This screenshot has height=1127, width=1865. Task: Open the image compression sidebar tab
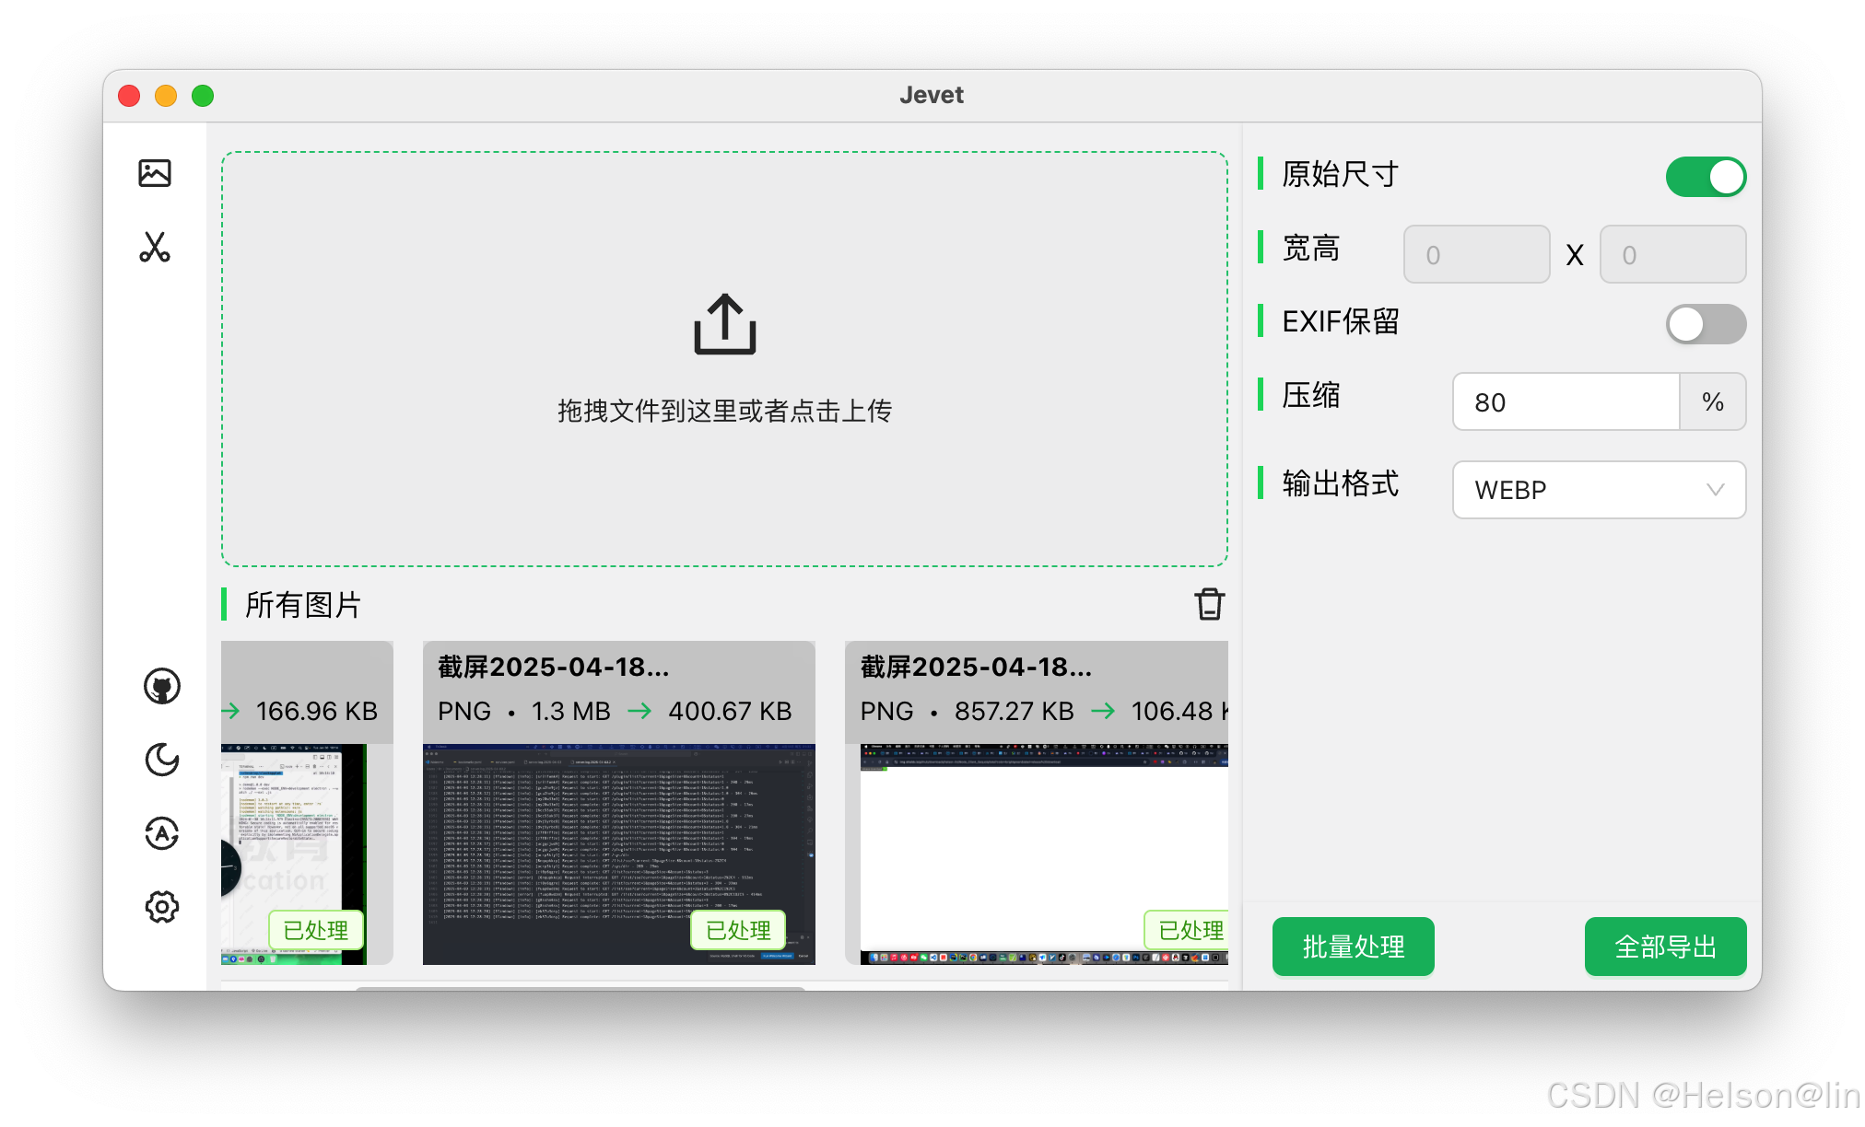coord(155,173)
